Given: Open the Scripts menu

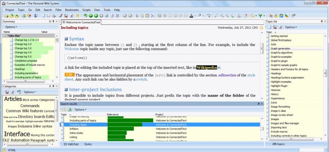Looking at the screenshot, I should click(x=87, y=10).
